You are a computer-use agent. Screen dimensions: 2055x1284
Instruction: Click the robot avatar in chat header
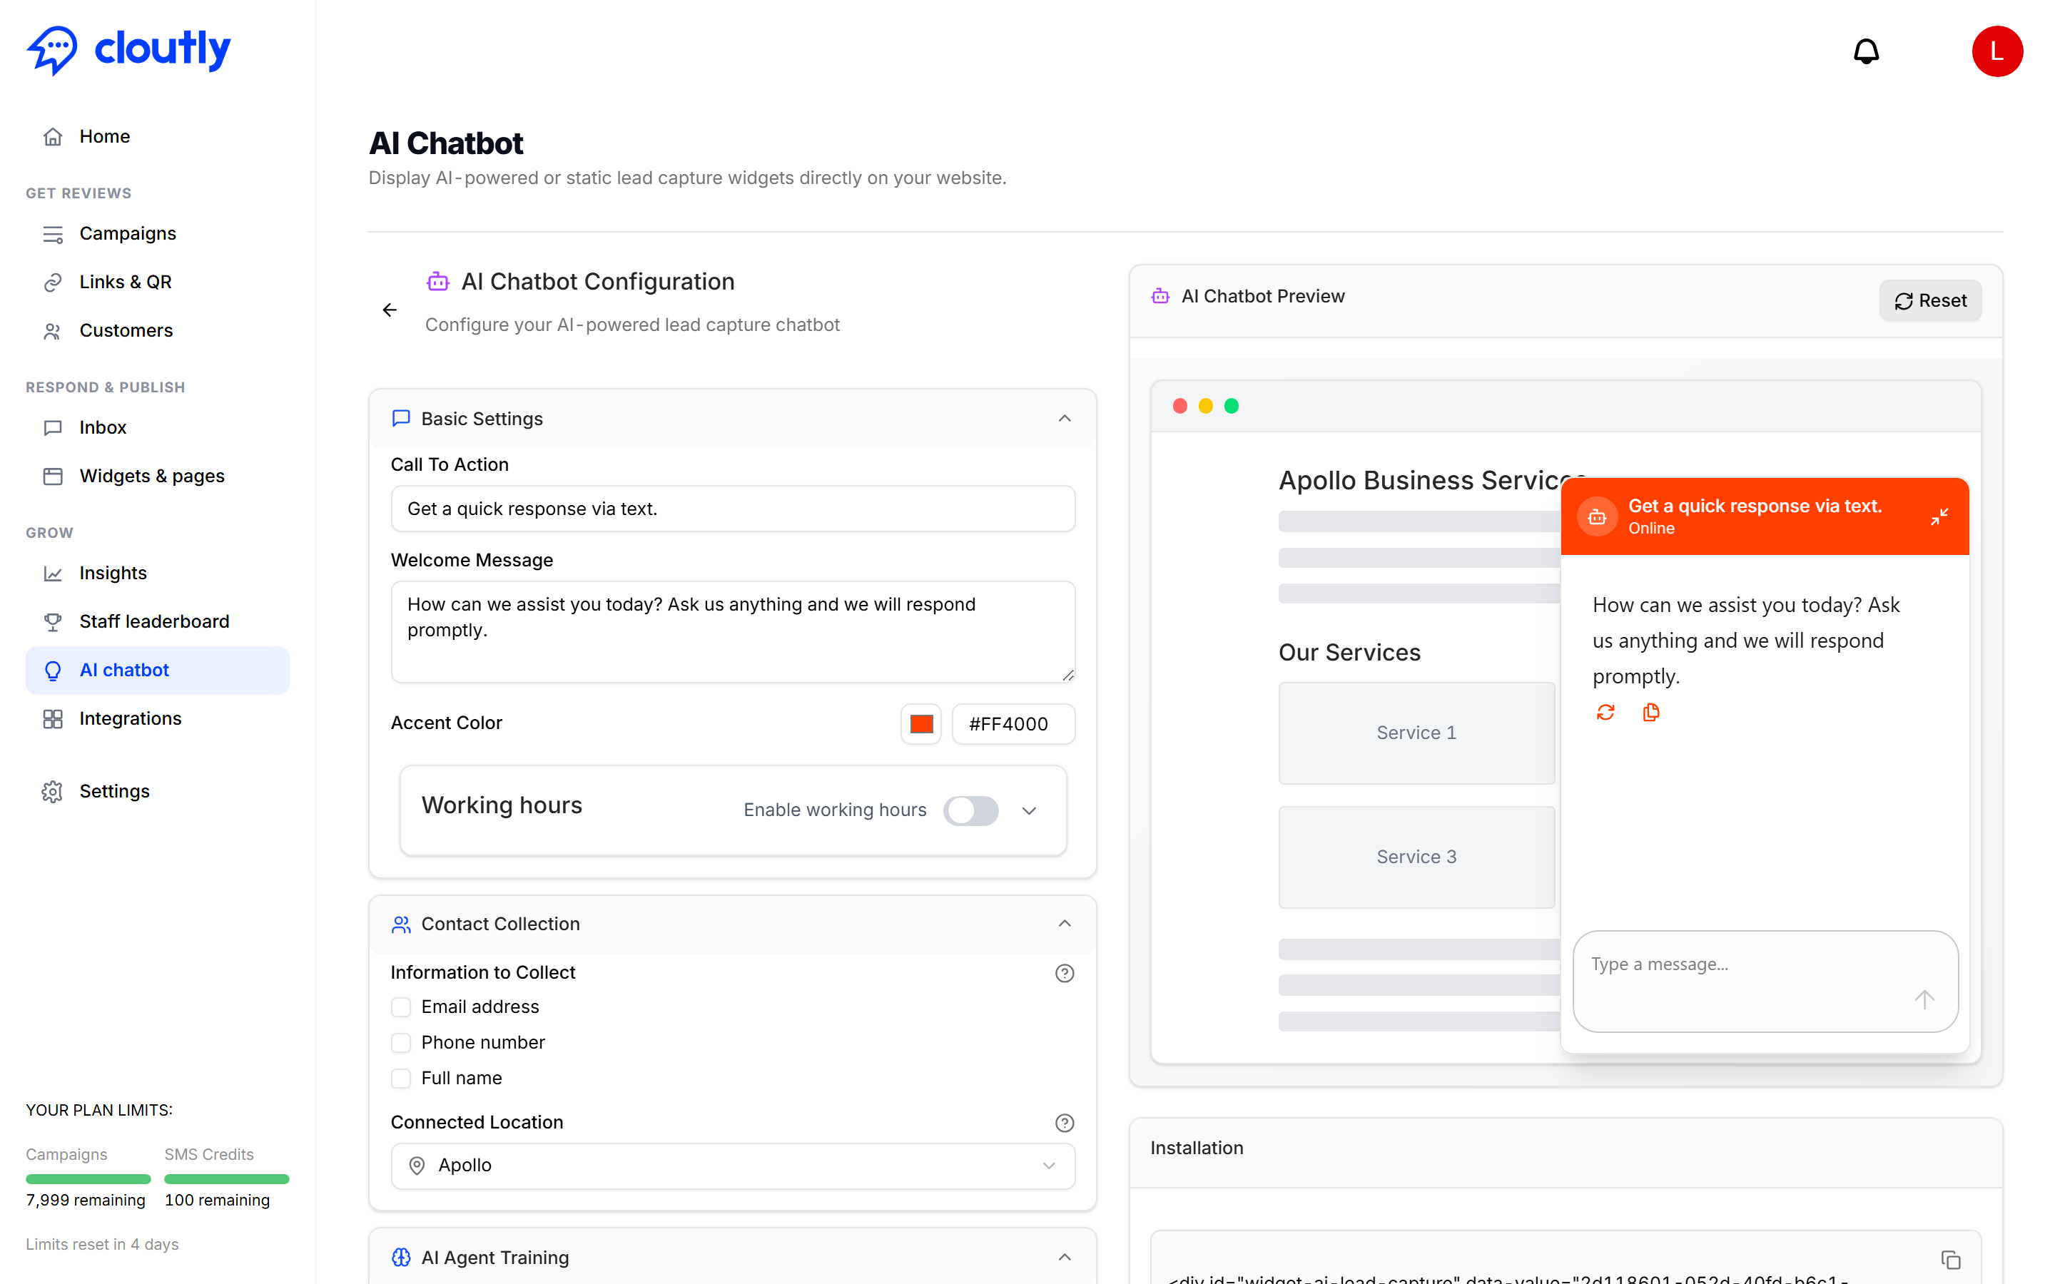click(1598, 516)
